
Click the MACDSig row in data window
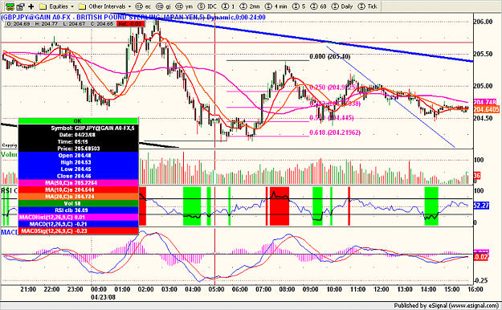[x=78, y=231]
